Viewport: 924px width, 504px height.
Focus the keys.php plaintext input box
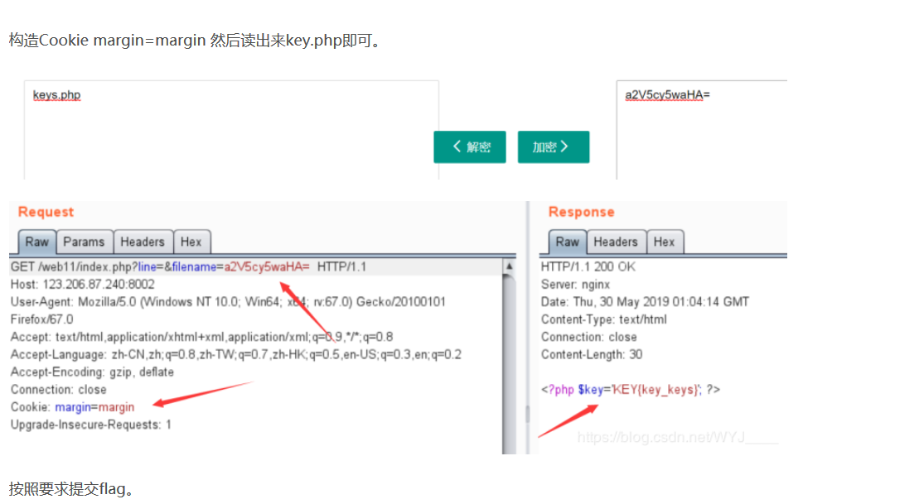pos(231,130)
